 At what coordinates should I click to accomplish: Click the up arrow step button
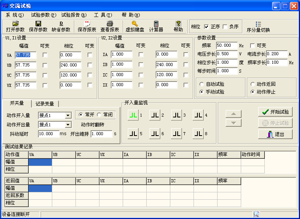coord(233,114)
